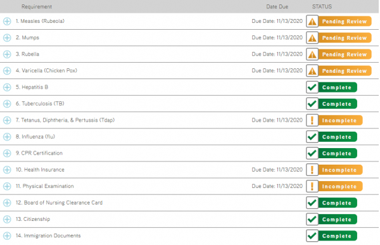Viewport: 380px width, 245px height.
Task: Click the plus icon beside Physical Examination
Action: 7,186
